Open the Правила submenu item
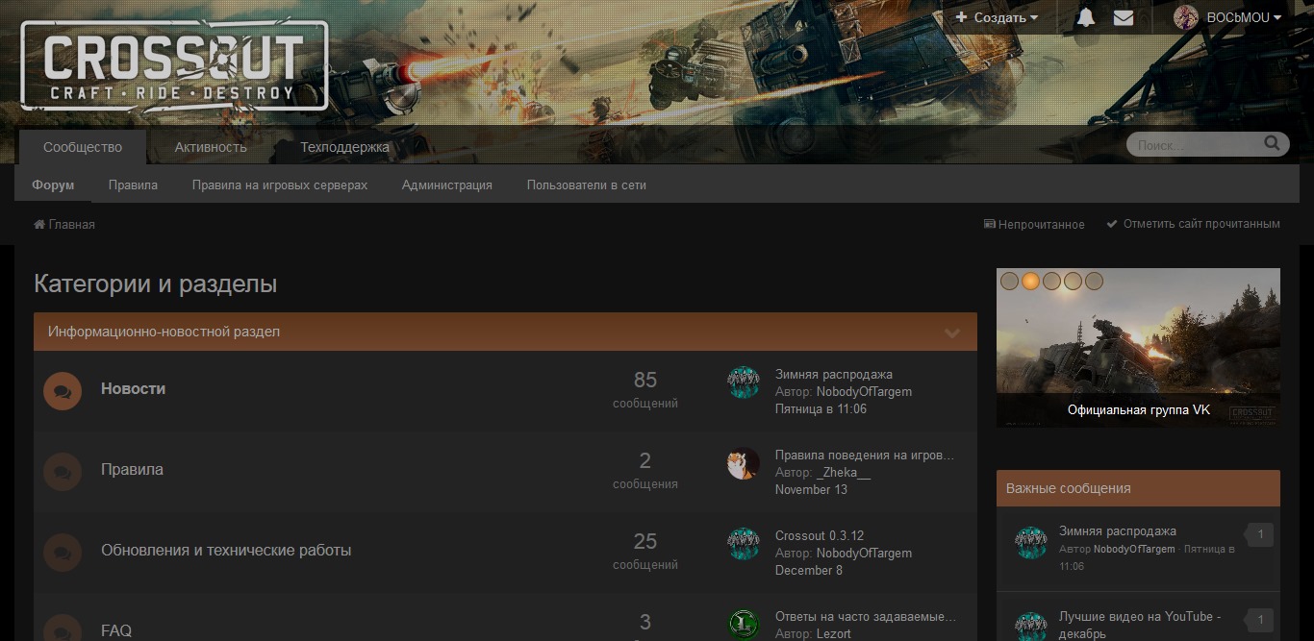The image size is (1314, 641). 133,185
